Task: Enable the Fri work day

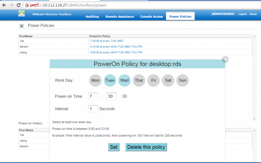Action: click(x=153, y=80)
